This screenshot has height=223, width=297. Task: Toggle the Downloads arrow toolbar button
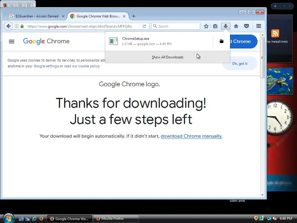(x=226, y=26)
